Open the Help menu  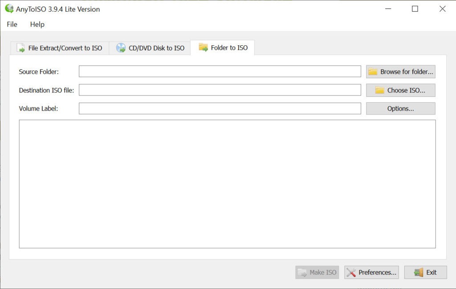pos(37,24)
